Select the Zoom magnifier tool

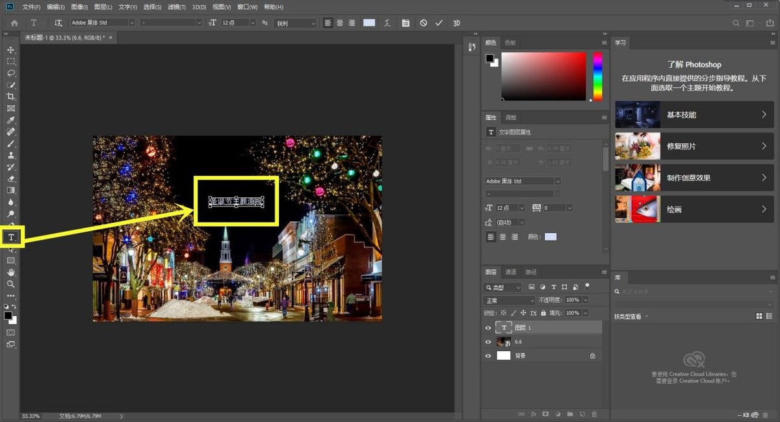10,284
